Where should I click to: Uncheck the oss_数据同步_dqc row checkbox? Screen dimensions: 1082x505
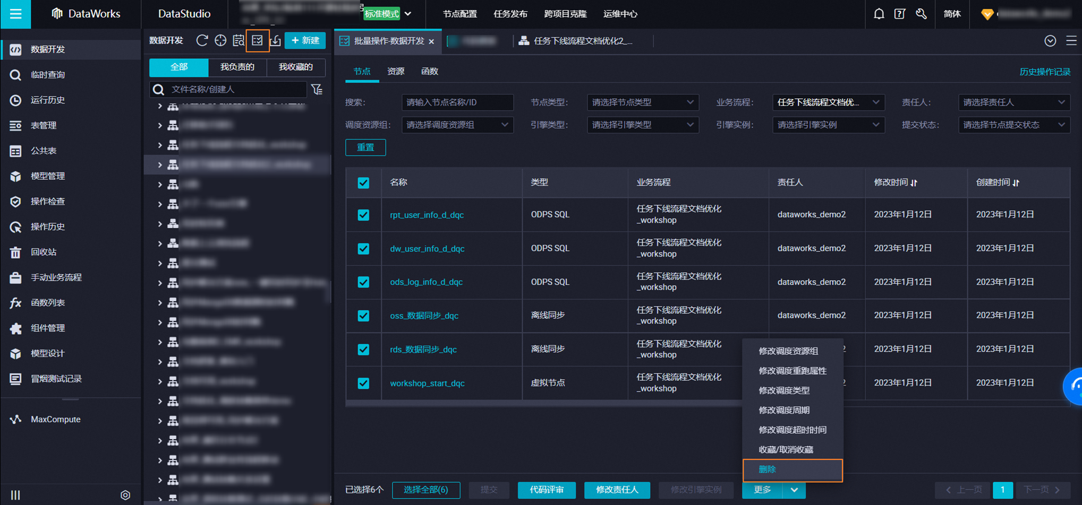tap(363, 316)
